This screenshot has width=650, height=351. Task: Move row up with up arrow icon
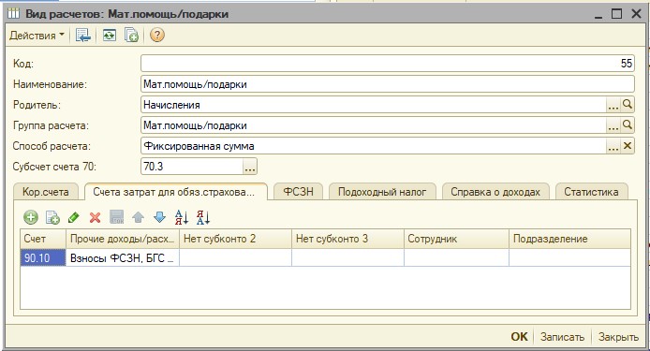tap(138, 217)
